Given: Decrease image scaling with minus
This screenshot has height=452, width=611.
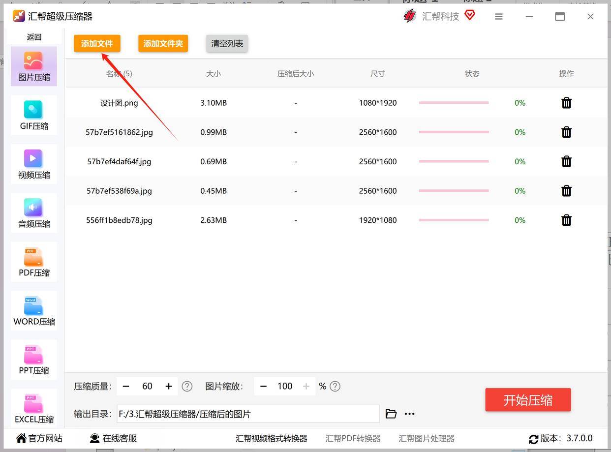Looking at the screenshot, I should click(x=263, y=387).
